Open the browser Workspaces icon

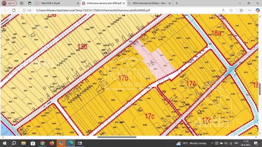(22, 3)
